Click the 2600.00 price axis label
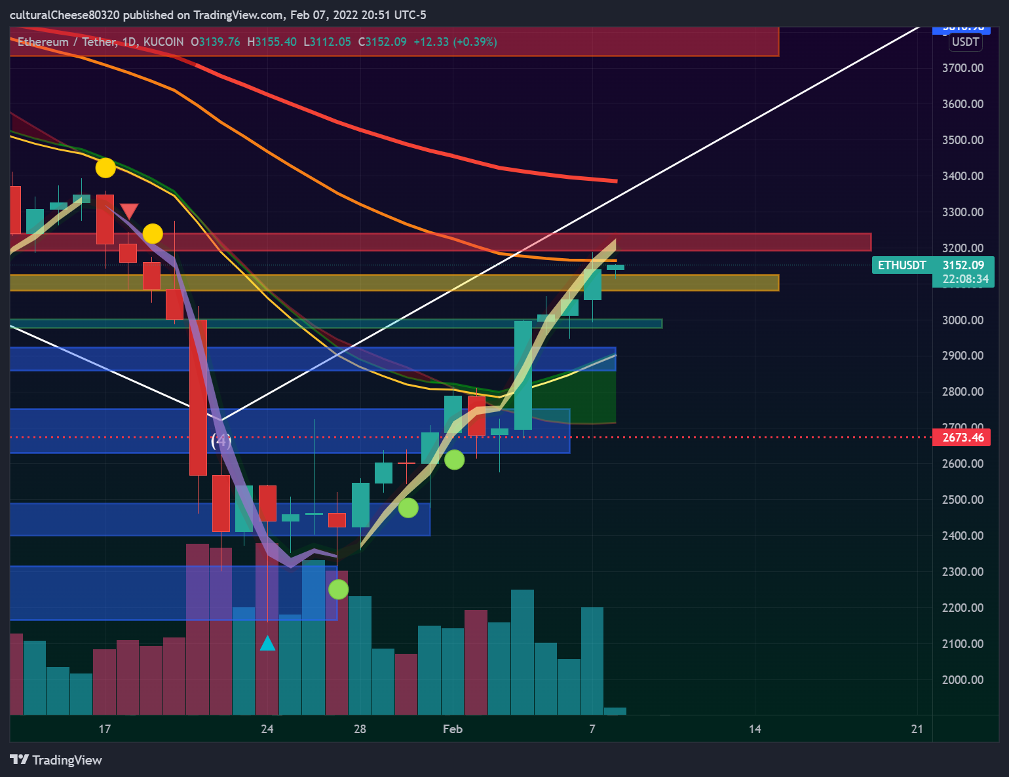Image resolution: width=1009 pixels, height=777 pixels. tap(962, 464)
